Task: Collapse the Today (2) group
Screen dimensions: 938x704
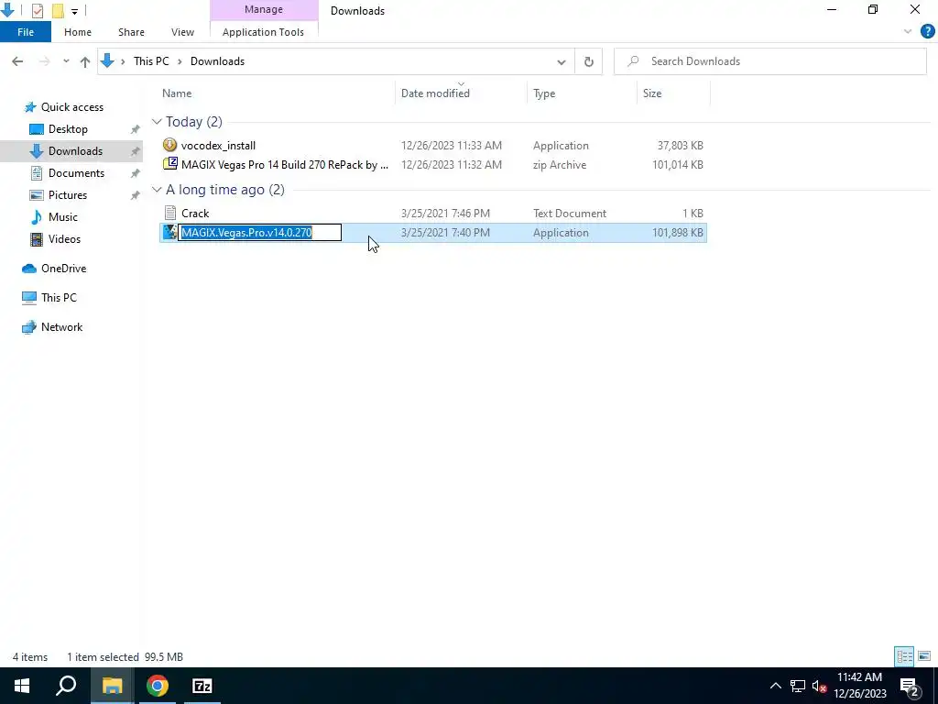Action: click(157, 122)
